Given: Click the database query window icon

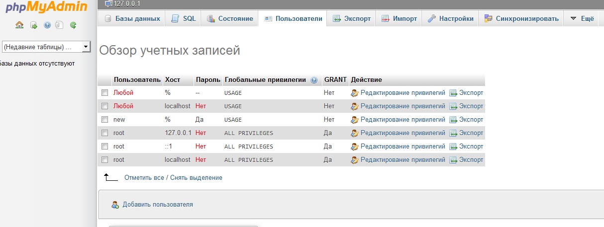Looking at the screenshot, I should 33,25.
